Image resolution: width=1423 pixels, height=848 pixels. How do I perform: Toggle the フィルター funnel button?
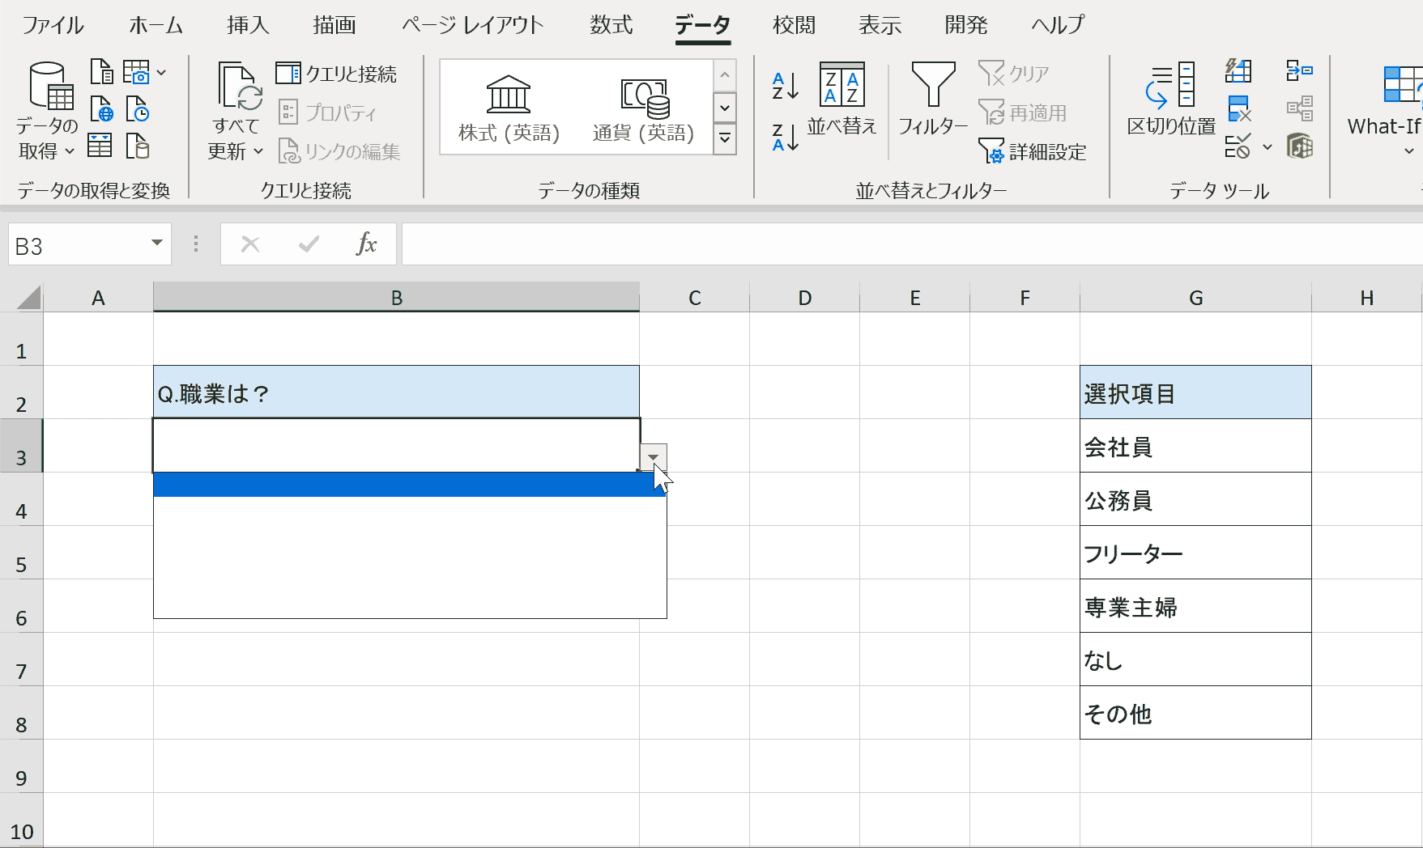[x=933, y=99]
